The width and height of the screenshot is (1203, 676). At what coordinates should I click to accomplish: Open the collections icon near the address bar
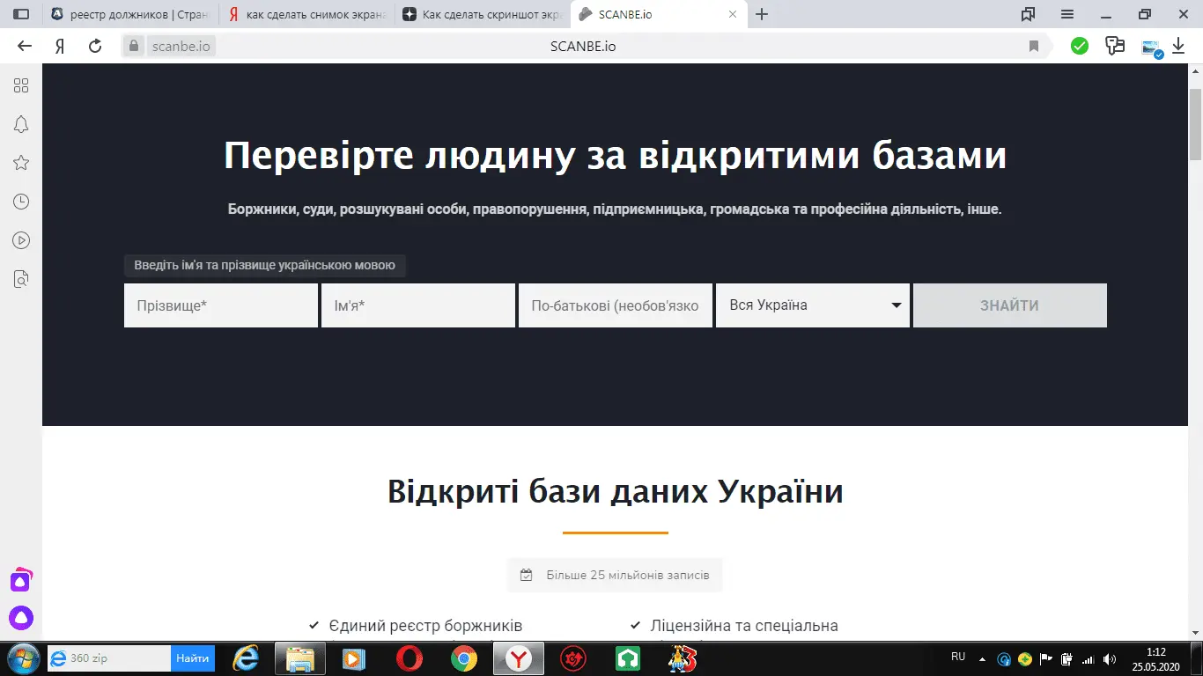click(x=1117, y=45)
